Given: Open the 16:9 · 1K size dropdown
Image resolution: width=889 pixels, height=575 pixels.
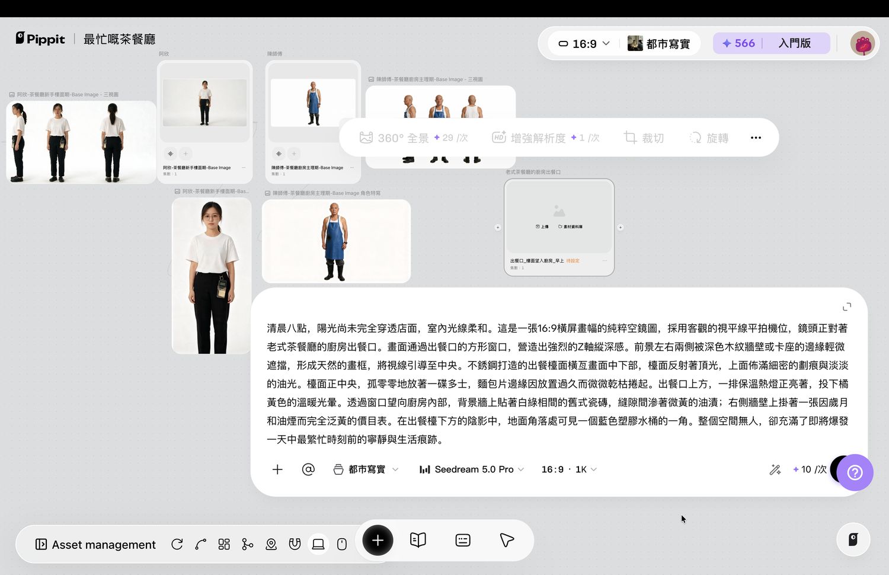Looking at the screenshot, I should tap(569, 469).
